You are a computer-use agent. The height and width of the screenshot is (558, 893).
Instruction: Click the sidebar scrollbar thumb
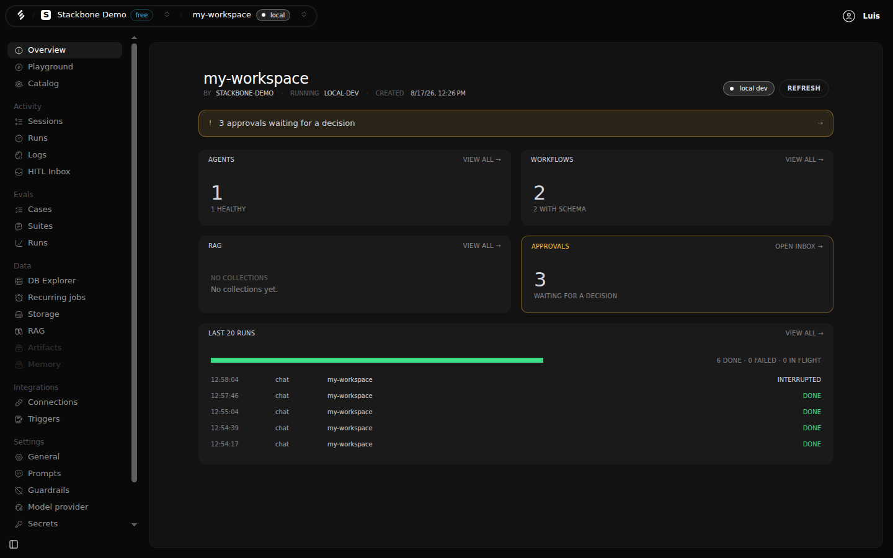click(x=134, y=262)
